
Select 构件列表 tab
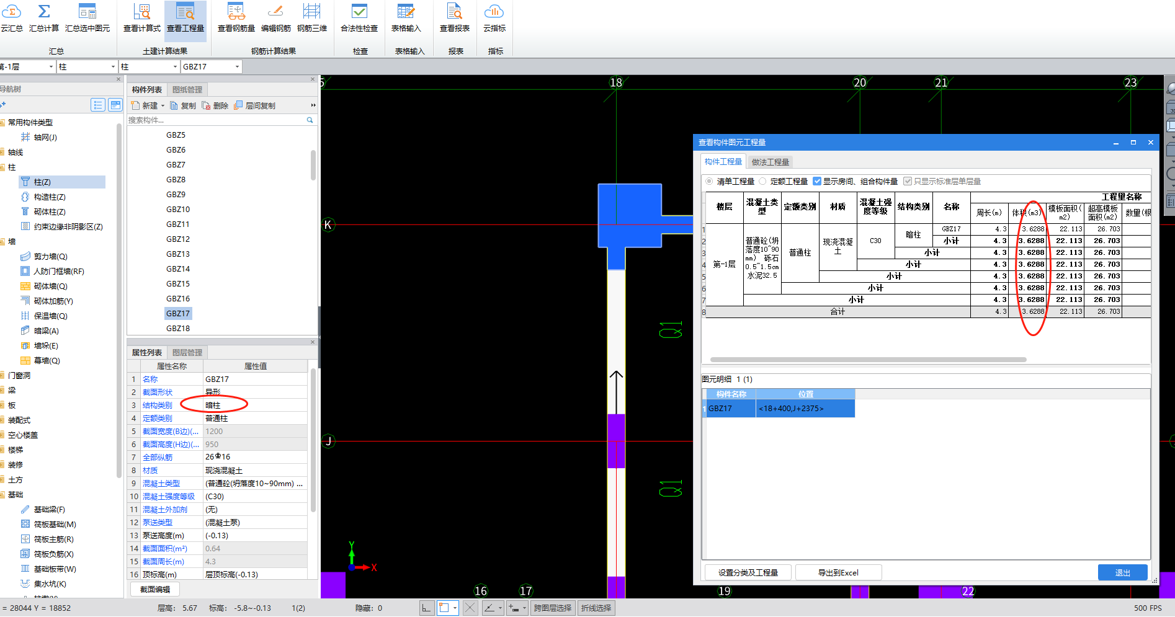click(x=147, y=90)
